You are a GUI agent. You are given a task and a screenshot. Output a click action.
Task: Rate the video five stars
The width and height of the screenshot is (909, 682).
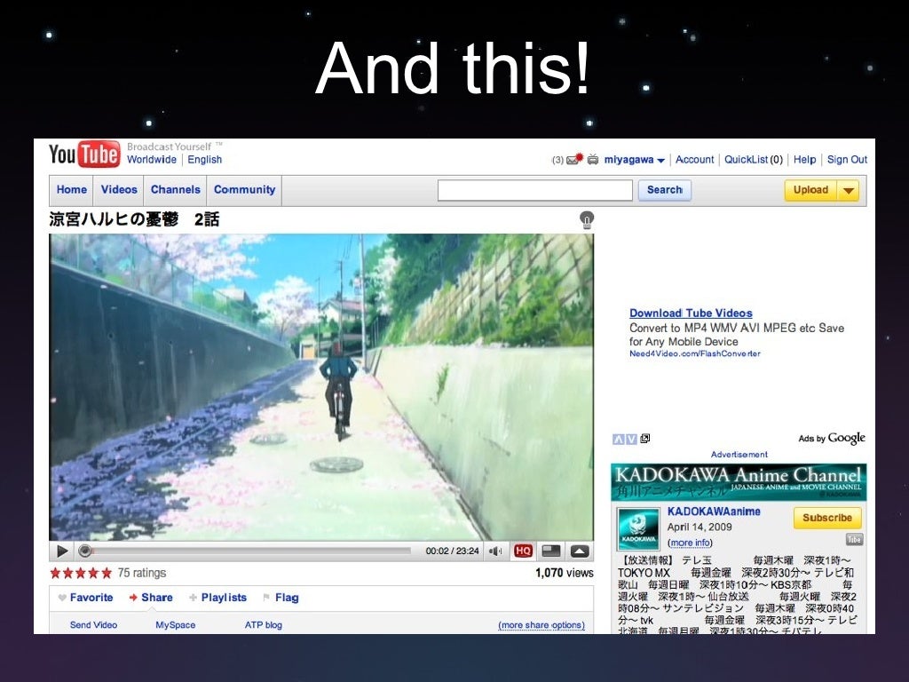click(x=107, y=573)
